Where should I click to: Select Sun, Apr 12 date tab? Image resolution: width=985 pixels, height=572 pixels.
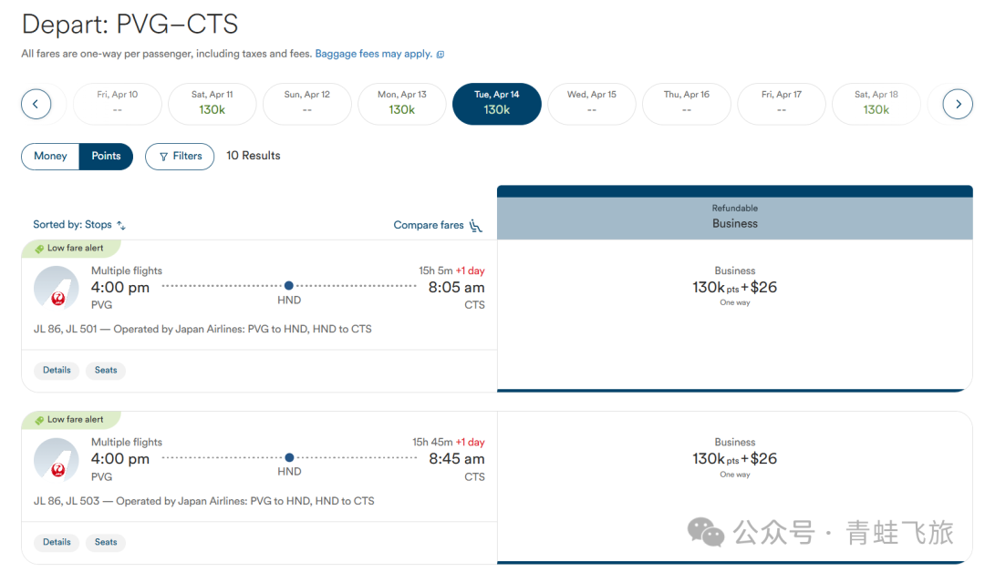[x=307, y=104]
